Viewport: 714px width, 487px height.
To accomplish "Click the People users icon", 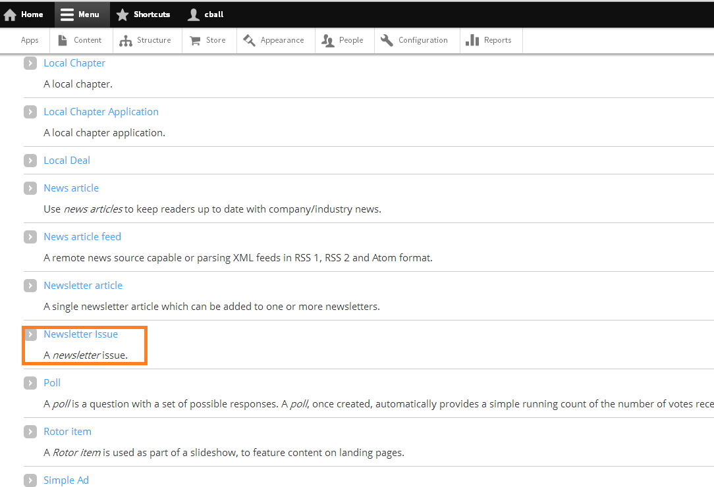I will 327,41.
